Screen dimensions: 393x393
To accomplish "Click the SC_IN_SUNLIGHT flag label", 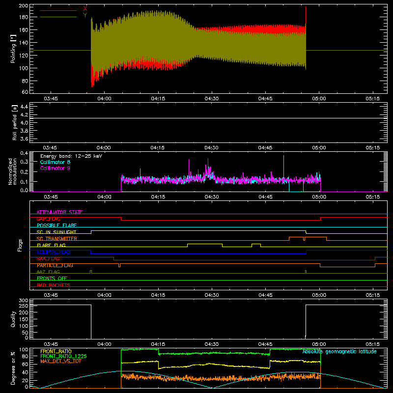I will (x=56, y=232).
